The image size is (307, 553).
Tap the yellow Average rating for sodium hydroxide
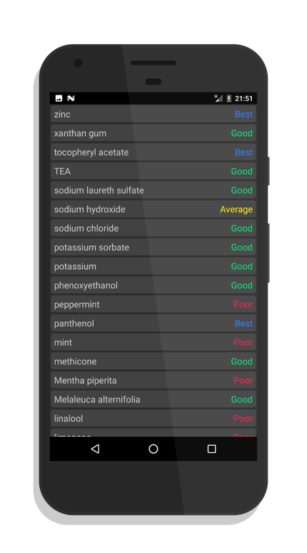236,209
